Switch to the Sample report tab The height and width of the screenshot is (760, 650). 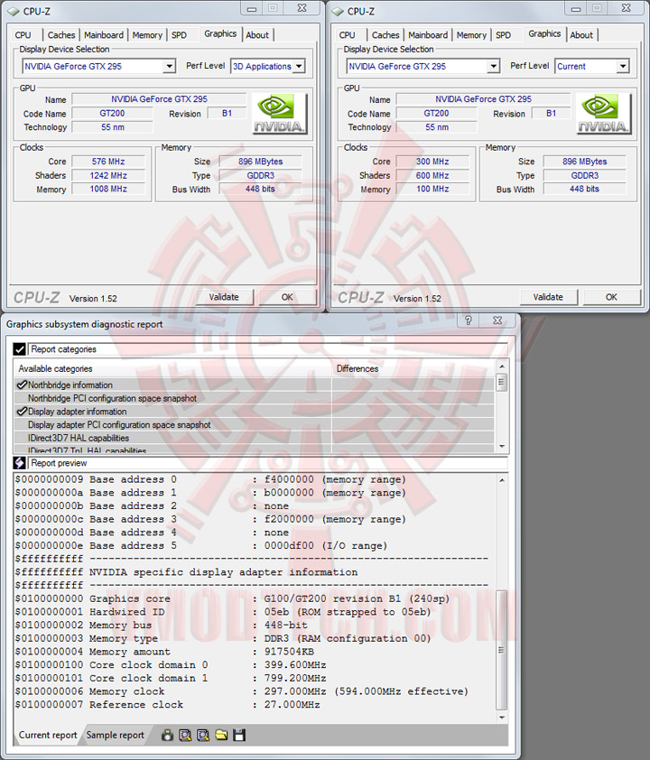(x=116, y=736)
